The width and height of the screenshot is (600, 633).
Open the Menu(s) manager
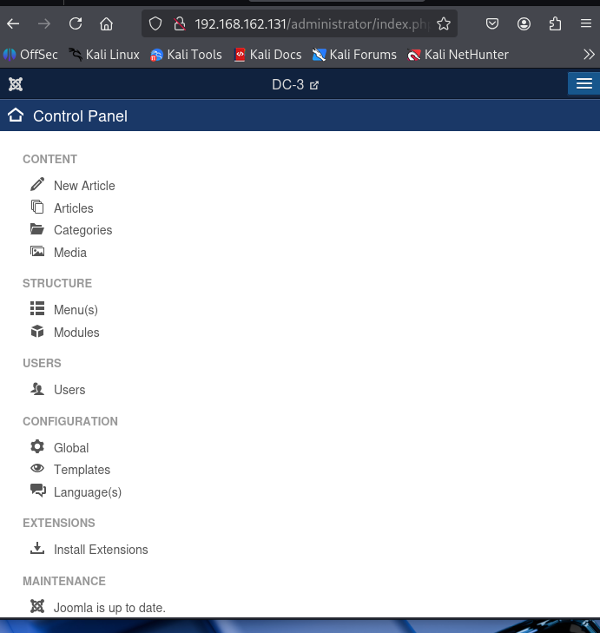(76, 310)
